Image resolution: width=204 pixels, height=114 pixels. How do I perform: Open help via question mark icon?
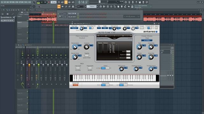(x=136, y=2)
